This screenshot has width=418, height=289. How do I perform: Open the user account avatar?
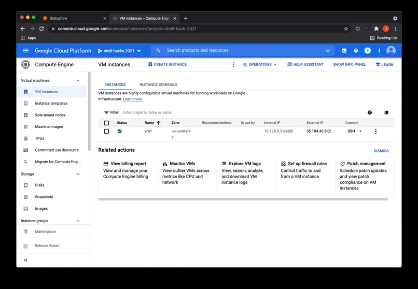point(391,51)
